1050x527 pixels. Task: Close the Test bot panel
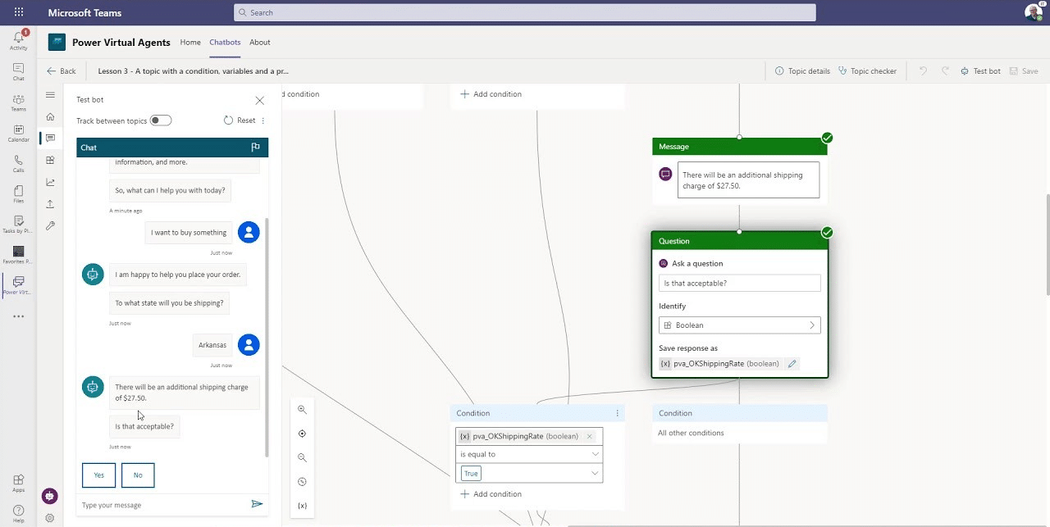point(260,101)
